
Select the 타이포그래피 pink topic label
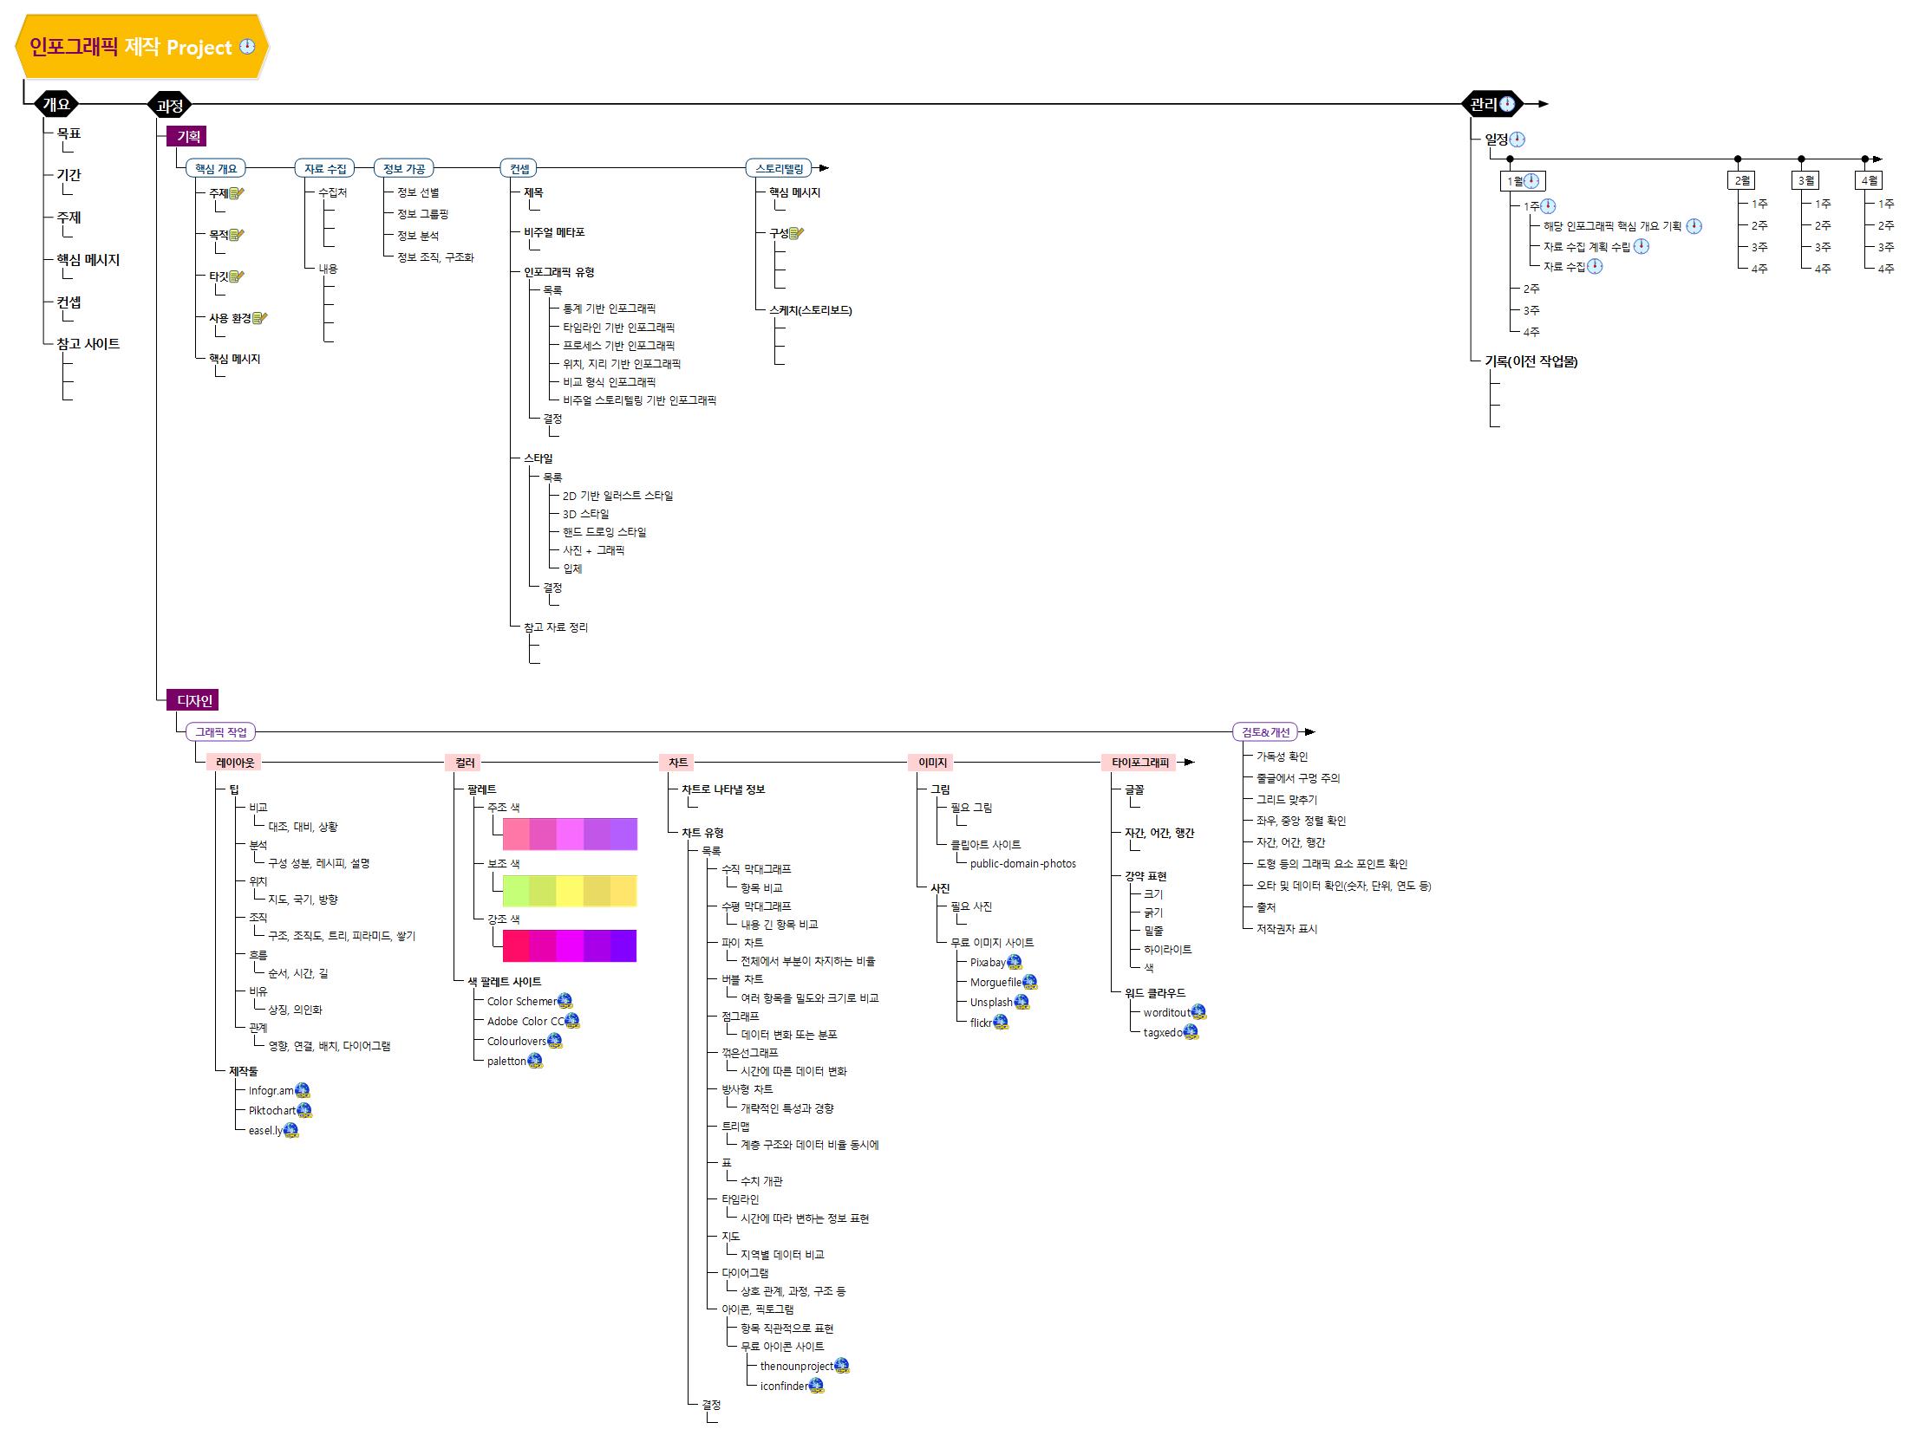(x=1140, y=763)
